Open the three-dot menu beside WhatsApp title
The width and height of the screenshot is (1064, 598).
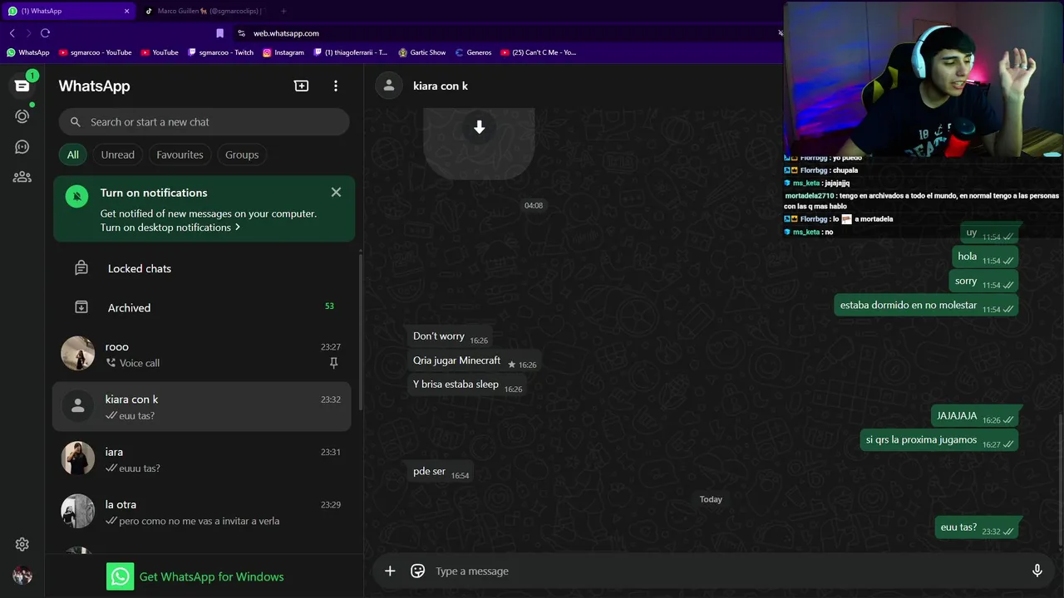(336, 86)
